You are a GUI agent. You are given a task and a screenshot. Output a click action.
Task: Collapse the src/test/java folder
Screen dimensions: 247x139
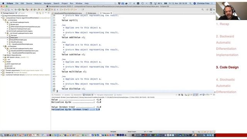click(3, 46)
